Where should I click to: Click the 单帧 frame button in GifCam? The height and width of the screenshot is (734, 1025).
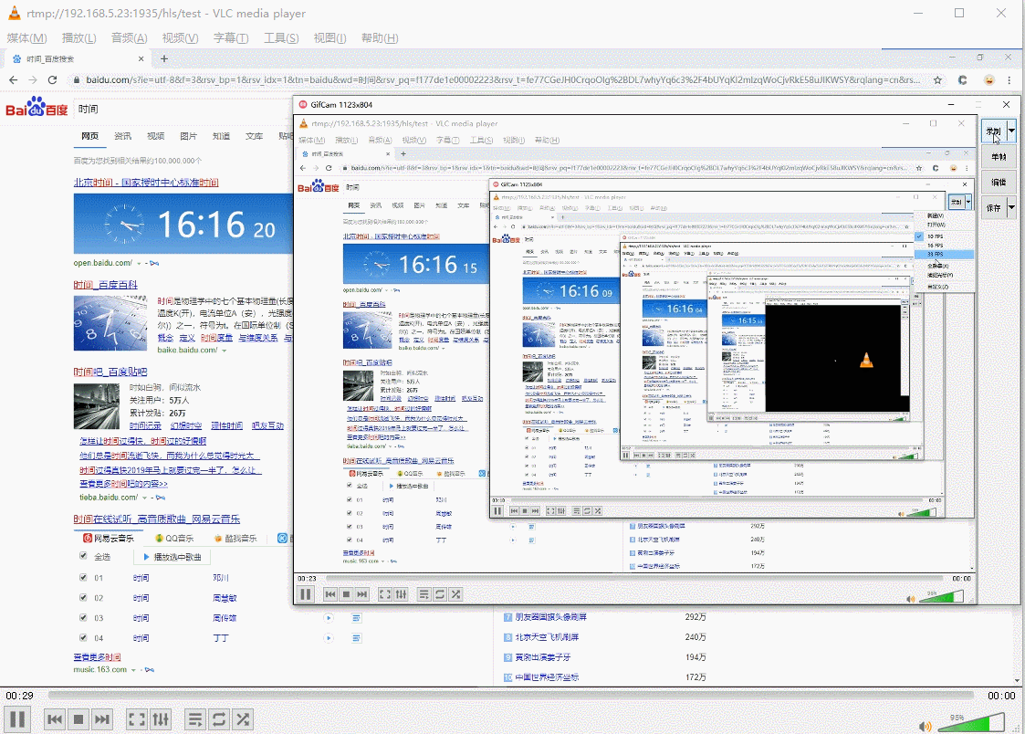click(999, 157)
